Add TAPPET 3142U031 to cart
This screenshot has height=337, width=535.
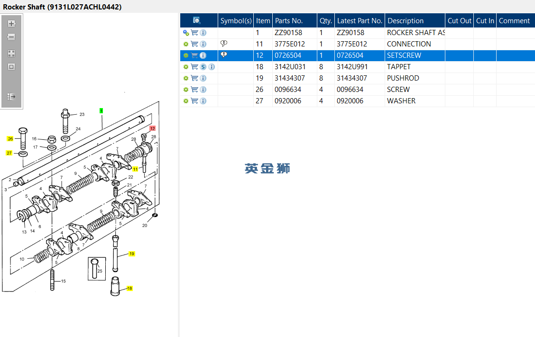click(194, 67)
